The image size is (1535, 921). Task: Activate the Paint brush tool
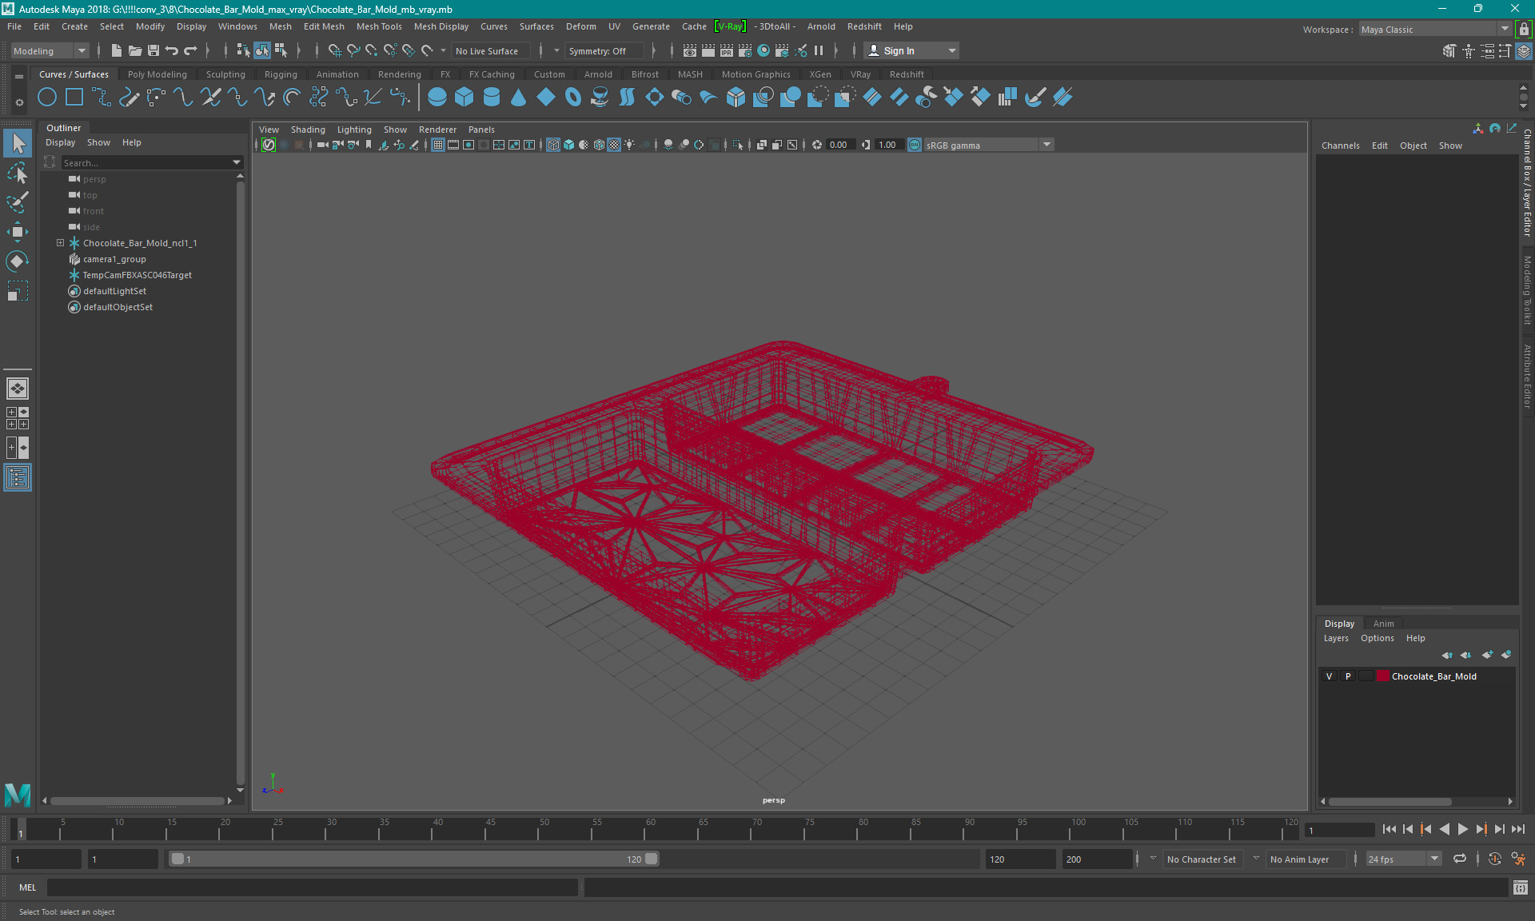point(18,201)
